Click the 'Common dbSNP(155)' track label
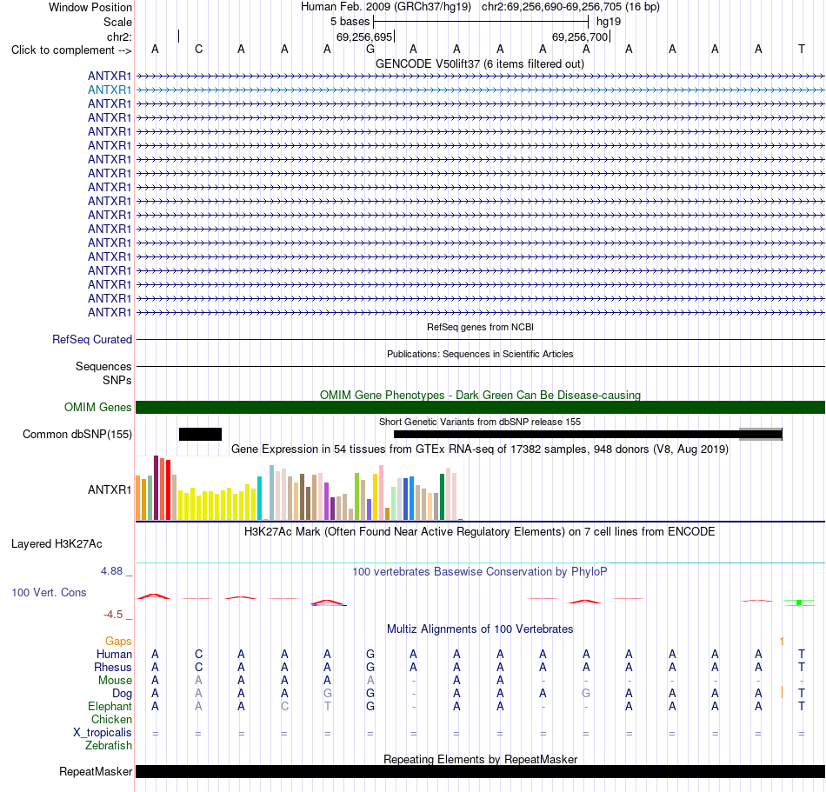Screen dimensions: 826x792 (77, 435)
